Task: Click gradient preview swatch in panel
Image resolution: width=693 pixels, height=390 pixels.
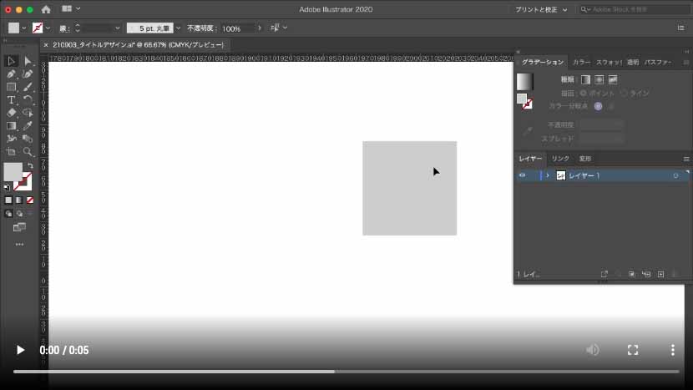Action: tap(525, 82)
